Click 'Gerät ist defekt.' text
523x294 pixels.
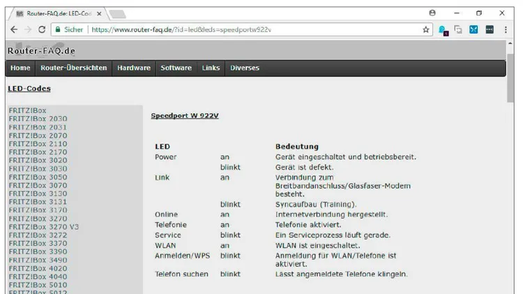(x=304, y=168)
